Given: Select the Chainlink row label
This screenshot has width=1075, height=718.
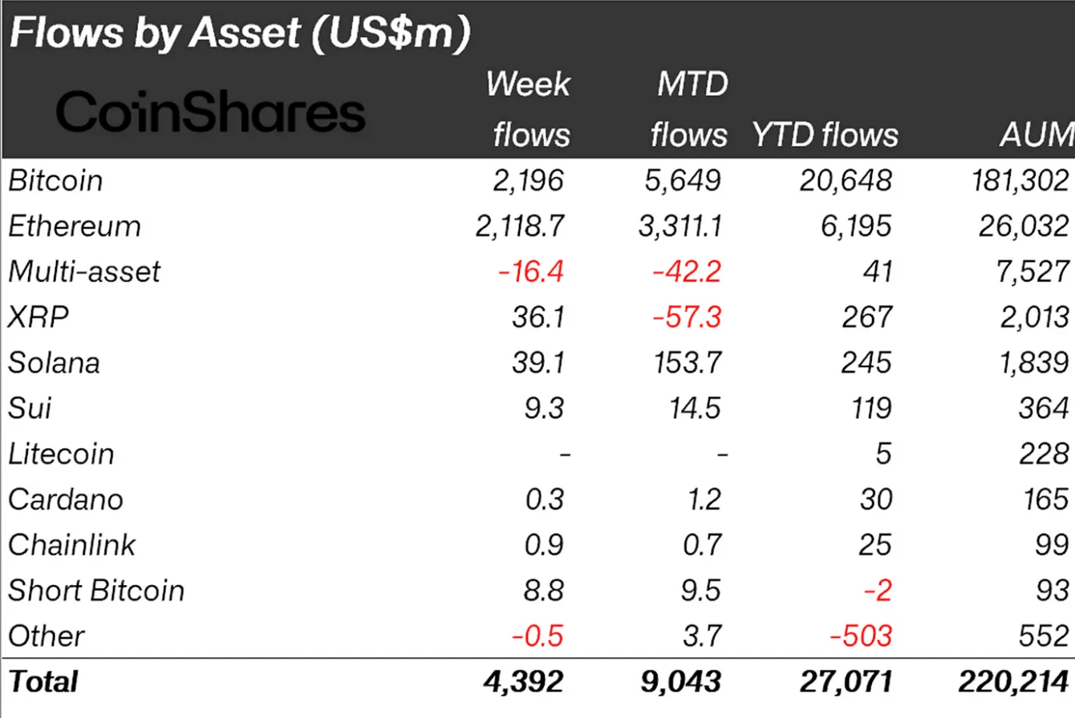Looking at the screenshot, I should pos(71,546).
